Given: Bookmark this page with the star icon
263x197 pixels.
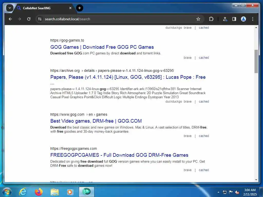Looking at the screenshot, I should tap(198, 19).
